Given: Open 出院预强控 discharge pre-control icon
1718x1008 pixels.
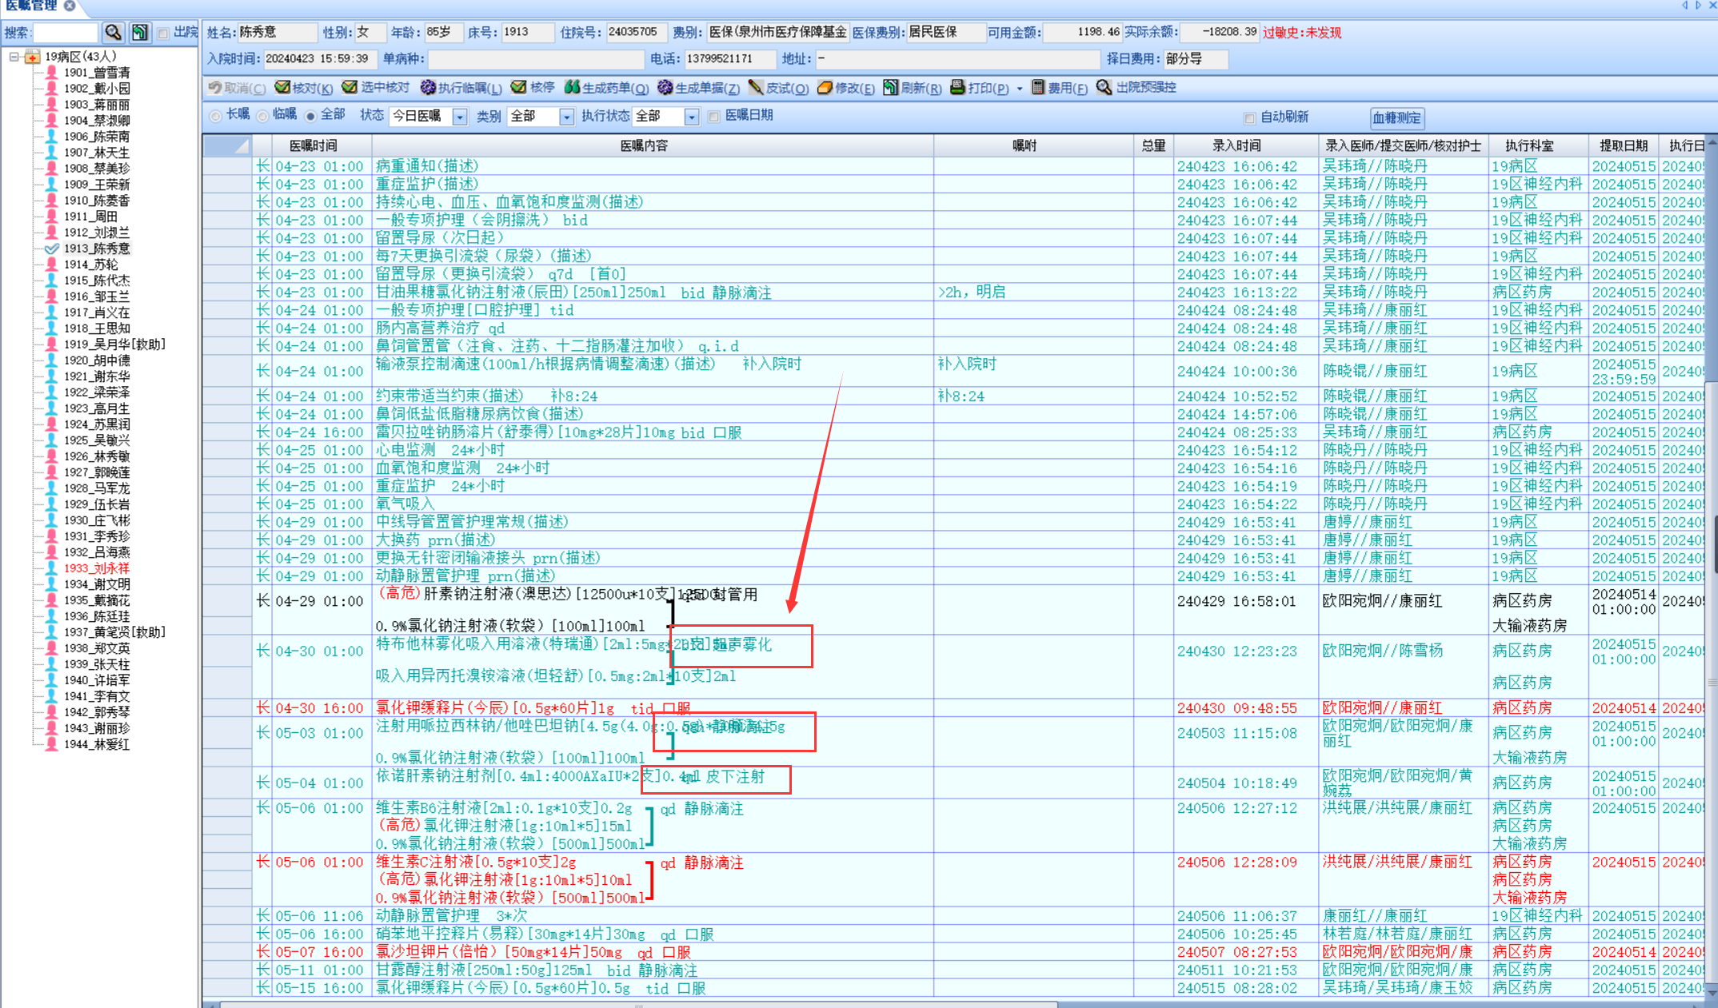Looking at the screenshot, I should 1104,87.
